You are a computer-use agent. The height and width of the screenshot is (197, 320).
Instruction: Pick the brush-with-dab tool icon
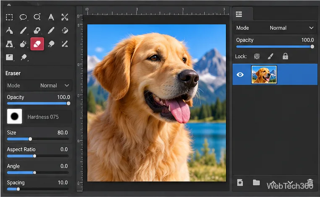tap(65, 44)
